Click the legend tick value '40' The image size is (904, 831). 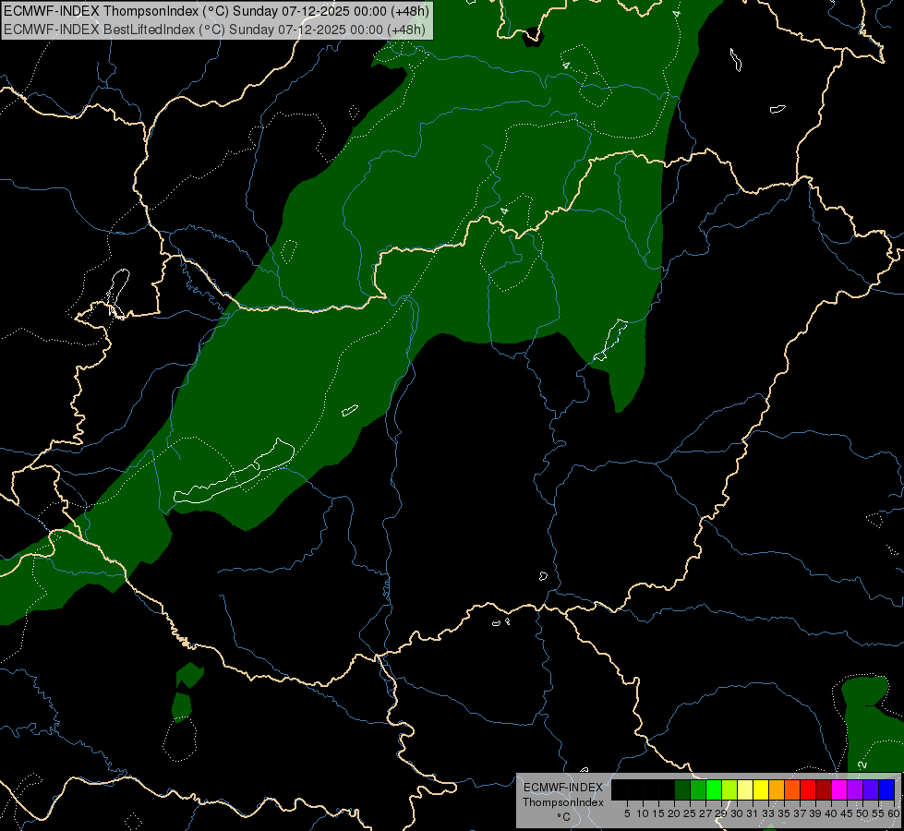(x=831, y=813)
